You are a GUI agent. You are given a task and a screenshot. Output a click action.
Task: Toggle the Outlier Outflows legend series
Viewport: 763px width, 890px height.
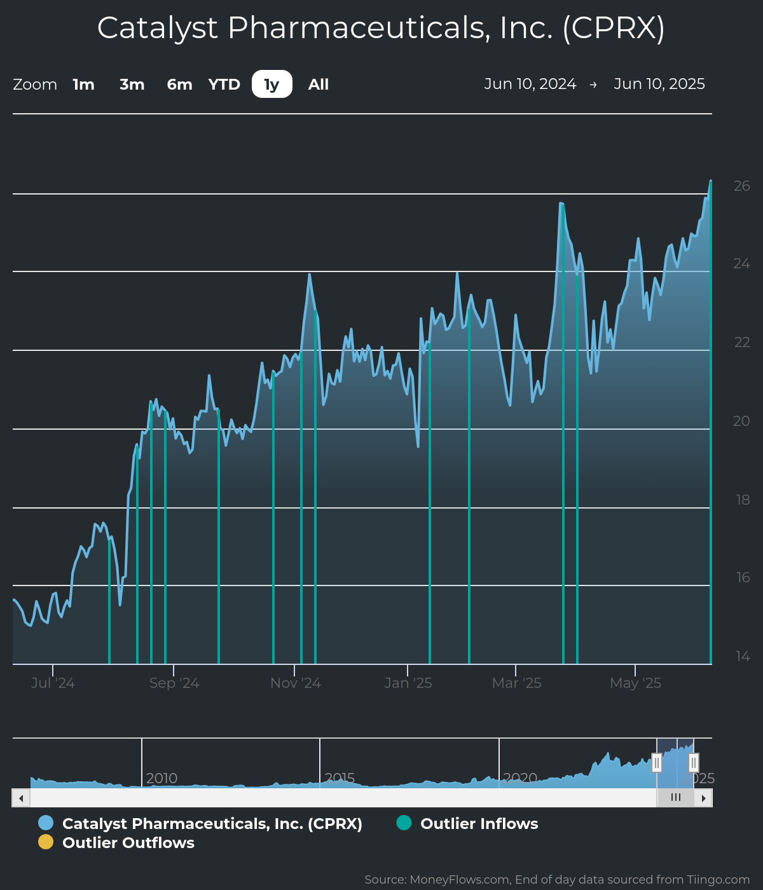pos(116,842)
